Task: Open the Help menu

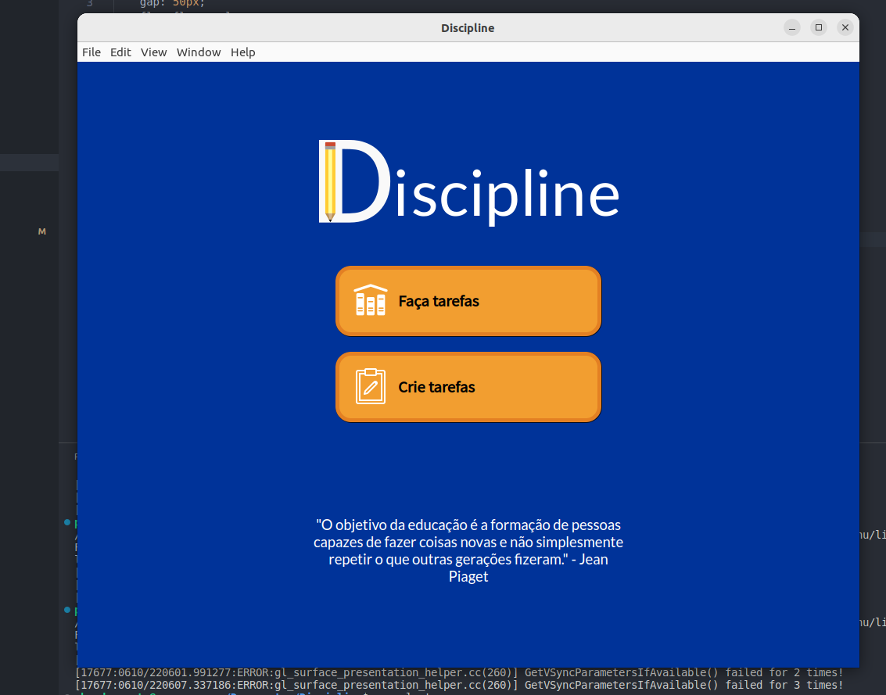Action: point(242,52)
